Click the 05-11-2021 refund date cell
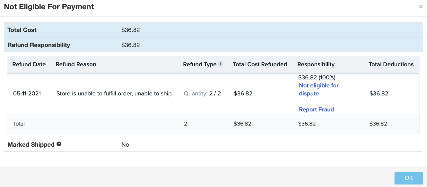Image resolution: width=427 pixels, height=187 pixels. pyautogui.click(x=27, y=93)
